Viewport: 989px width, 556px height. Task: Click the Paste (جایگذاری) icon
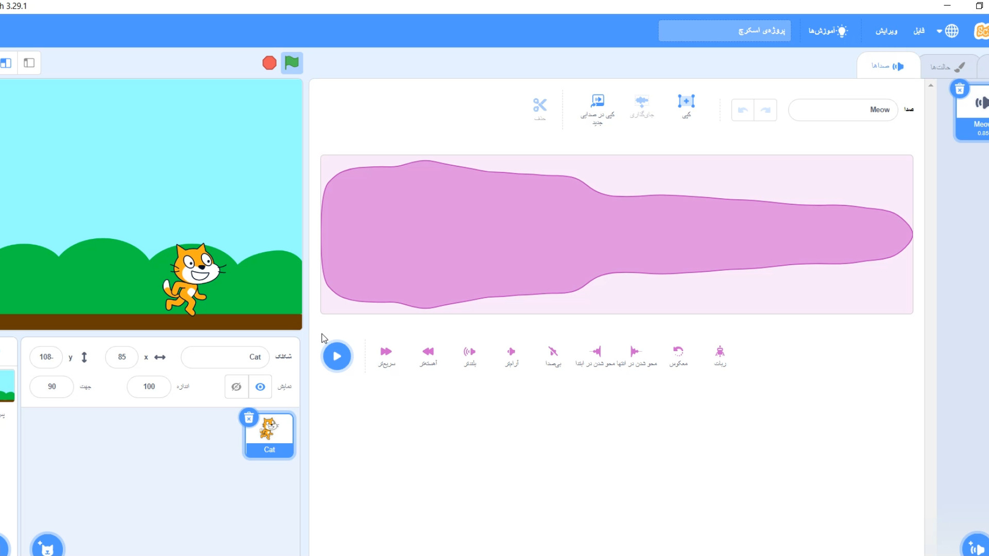click(642, 107)
